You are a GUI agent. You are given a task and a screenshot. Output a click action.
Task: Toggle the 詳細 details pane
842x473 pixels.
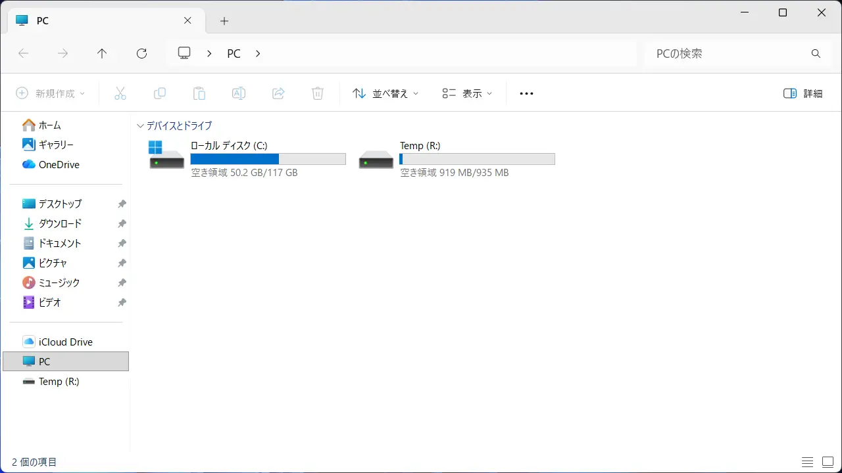(x=803, y=93)
